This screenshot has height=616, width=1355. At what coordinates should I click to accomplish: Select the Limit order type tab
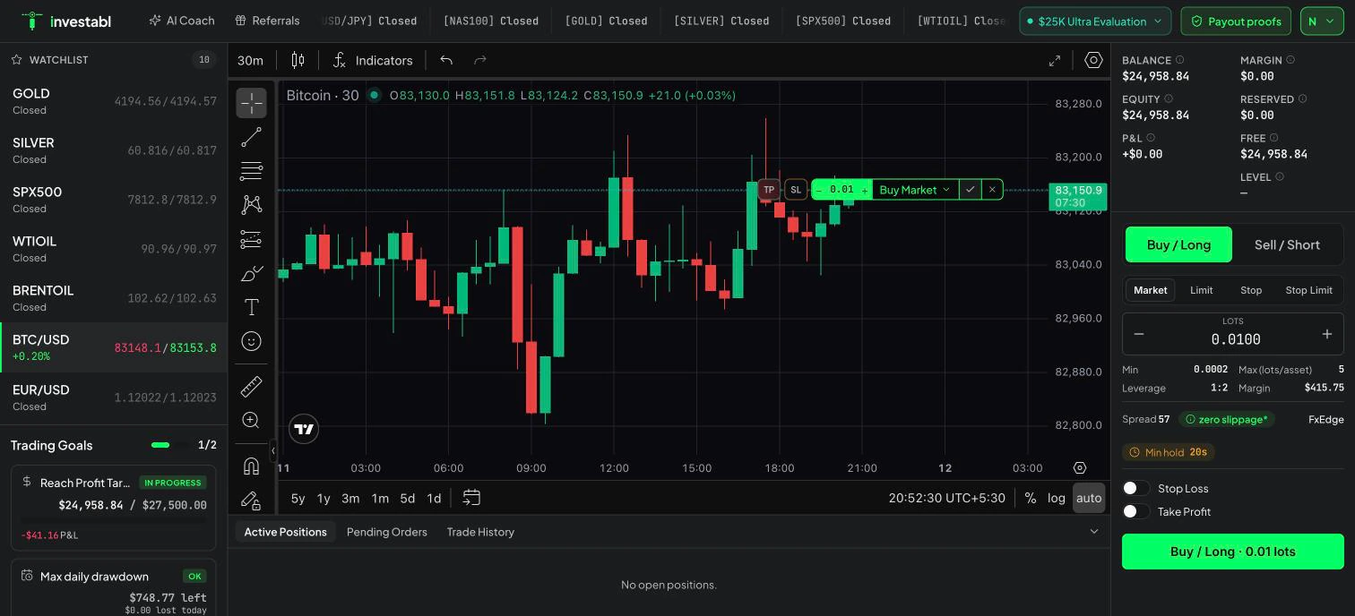(1201, 290)
